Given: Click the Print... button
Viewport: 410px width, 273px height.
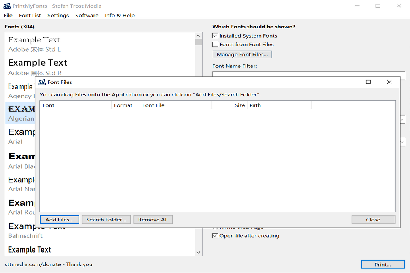Looking at the screenshot, I should click(x=383, y=264).
